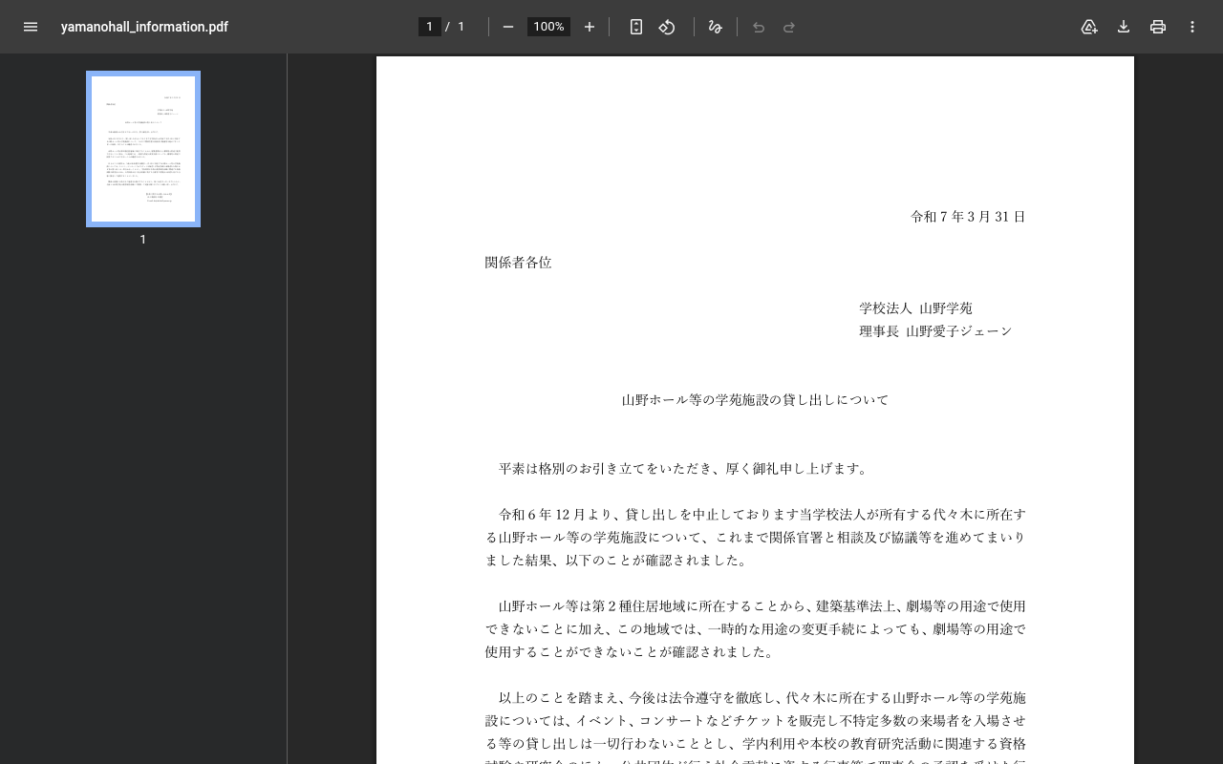Save the PDF to Google Drive

click(1089, 27)
